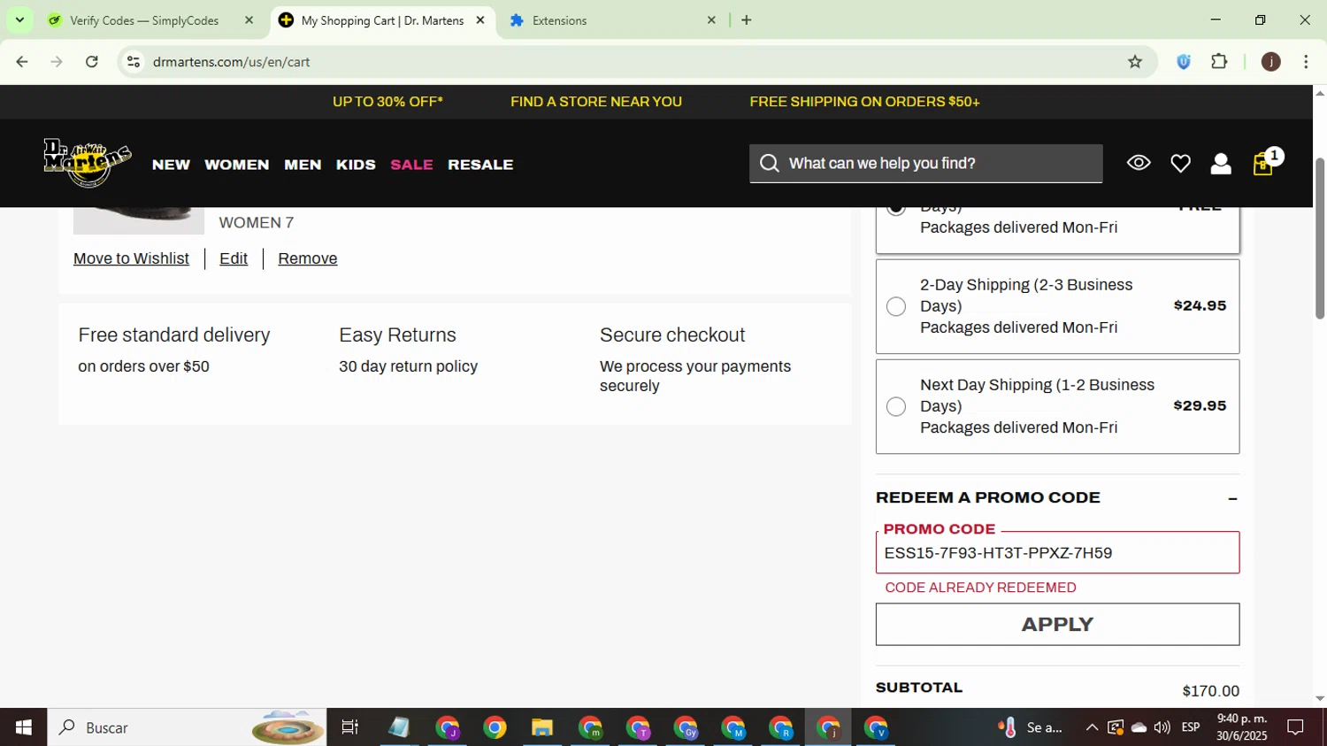Image resolution: width=1327 pixels, height=746 pixels.
Task: Open the Windows Start menu
Action: (x=24, y=727)
